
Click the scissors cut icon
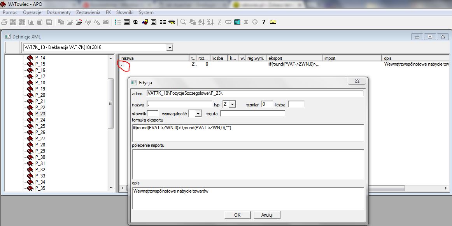219,22
